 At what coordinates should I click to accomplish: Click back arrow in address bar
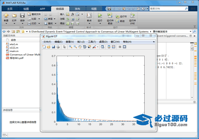point(4,31)
